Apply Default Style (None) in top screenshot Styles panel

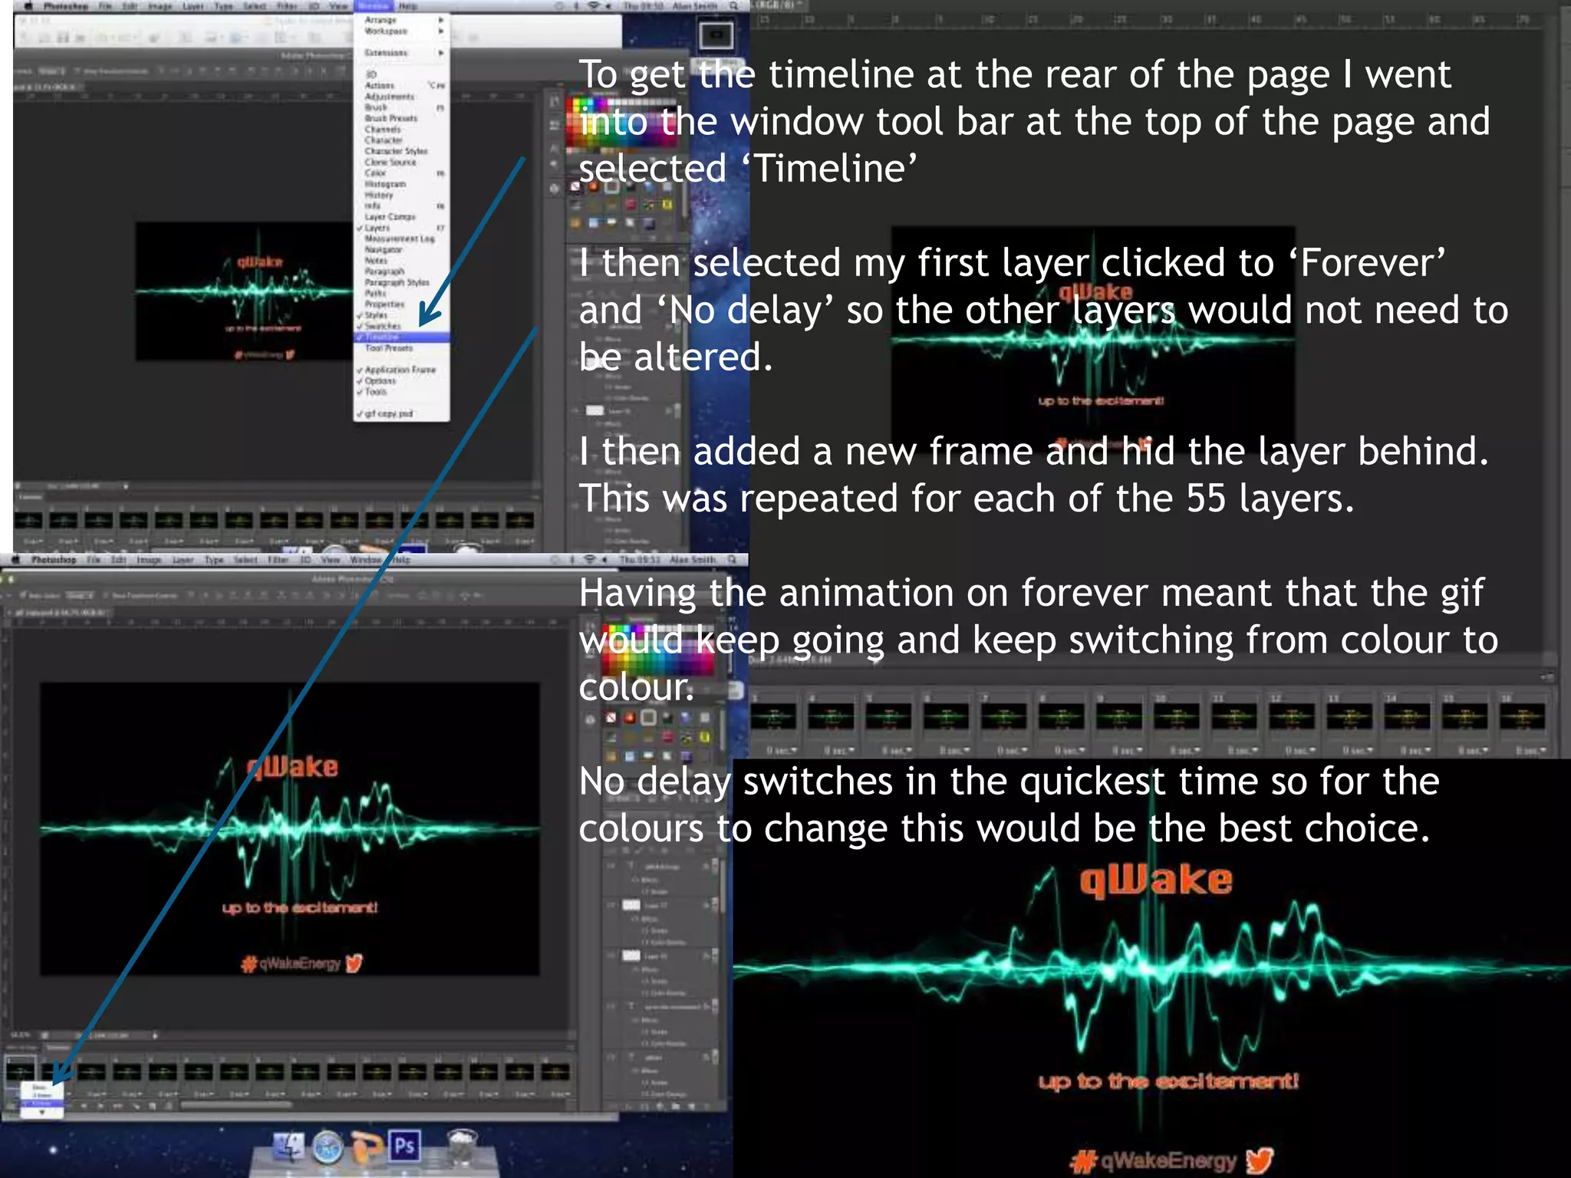[575, 186]
